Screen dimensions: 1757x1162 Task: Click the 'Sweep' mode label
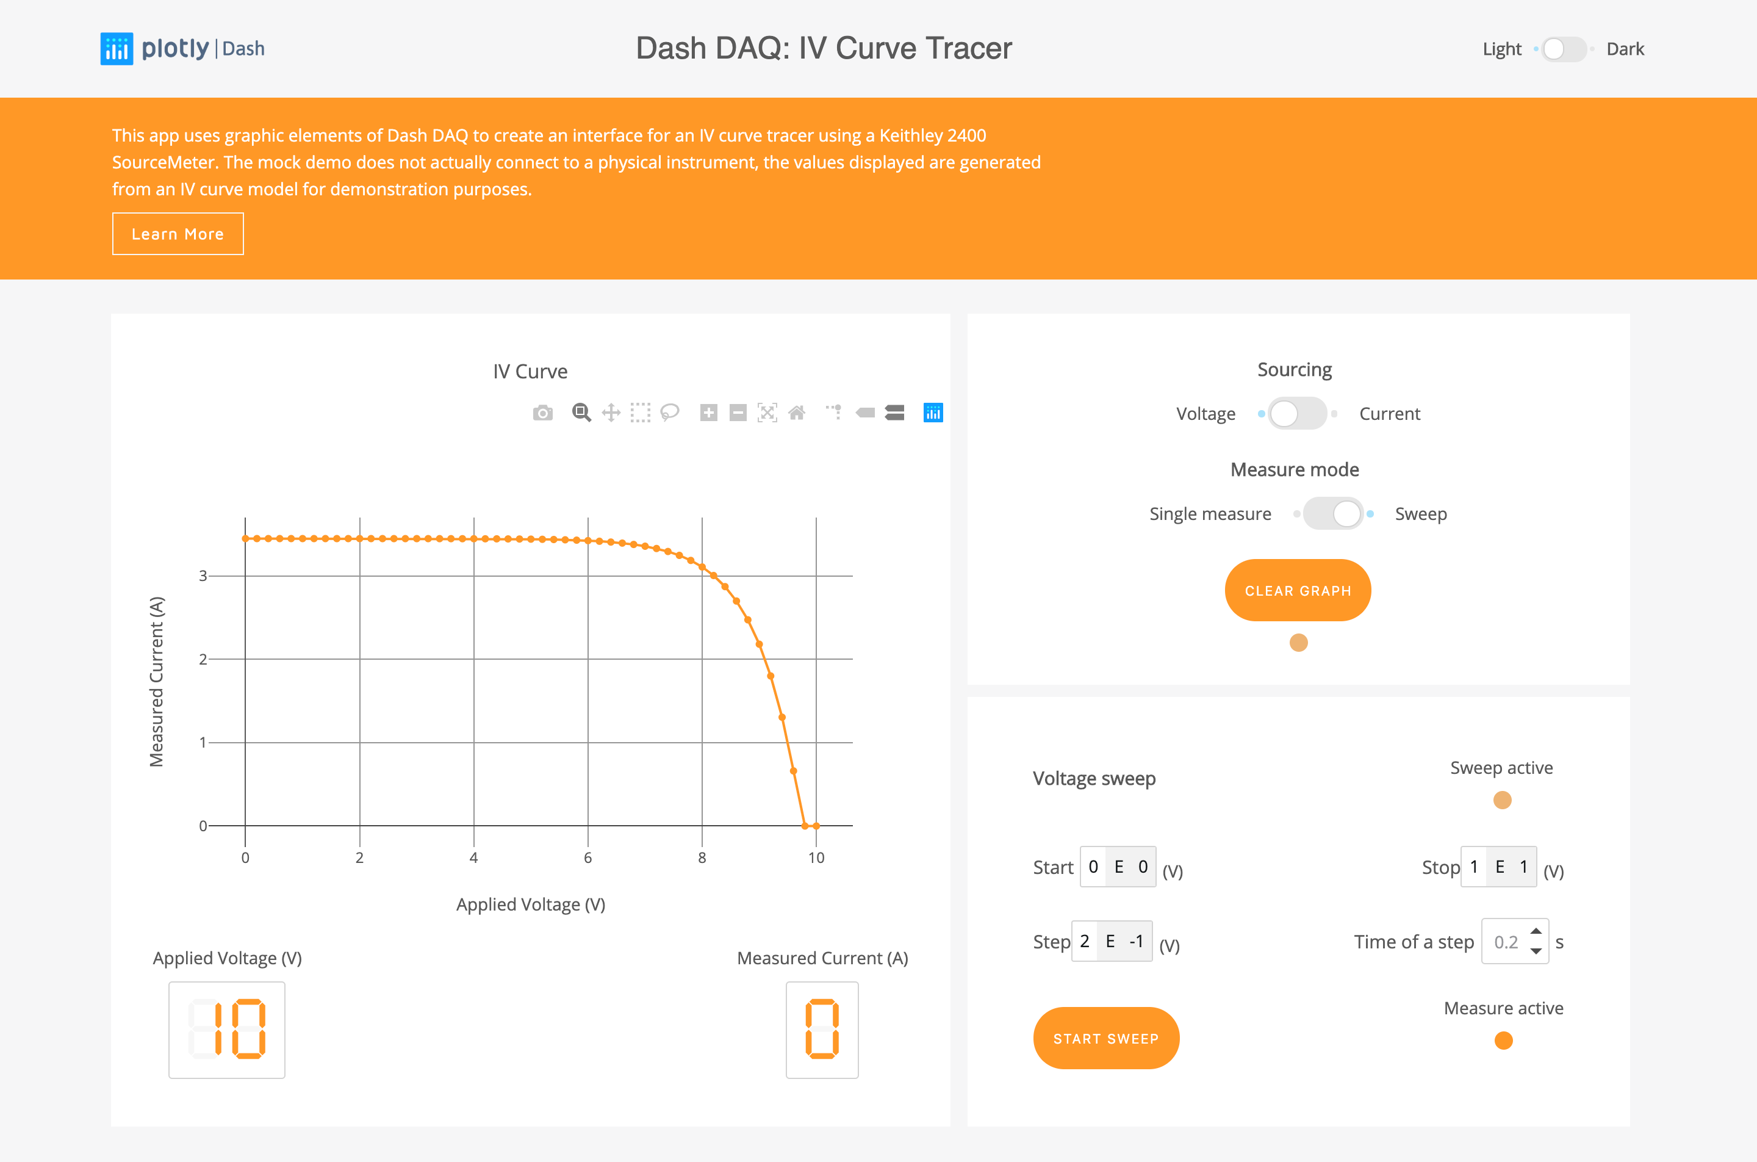(x=1421, y=514)
